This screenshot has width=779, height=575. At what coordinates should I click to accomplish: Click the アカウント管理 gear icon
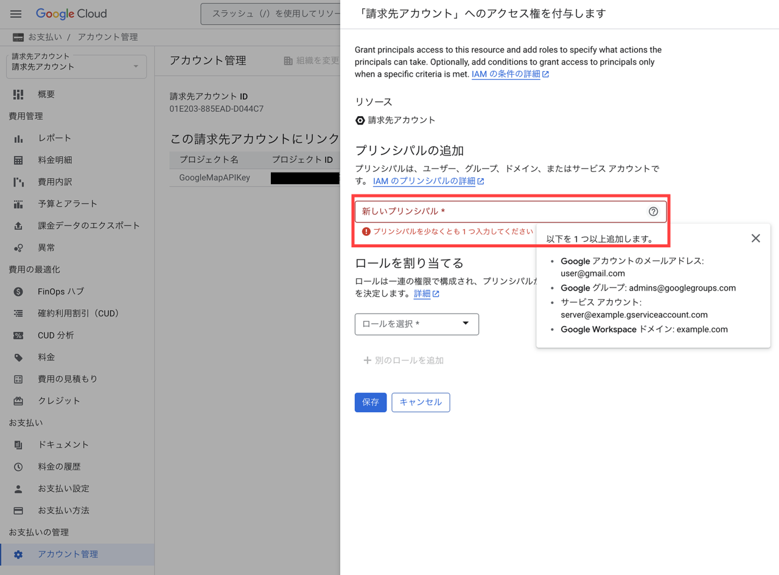[18, 554]
